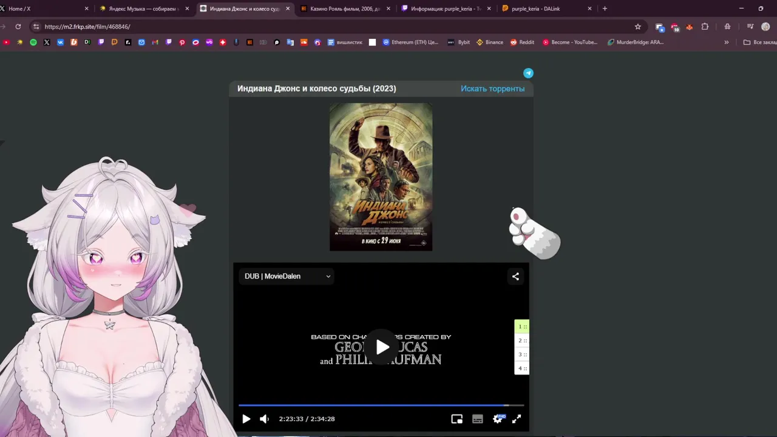The image size is (777, 437).
Task: Close the 'Индиана Джонс' tab
Action: coord(288,8)
